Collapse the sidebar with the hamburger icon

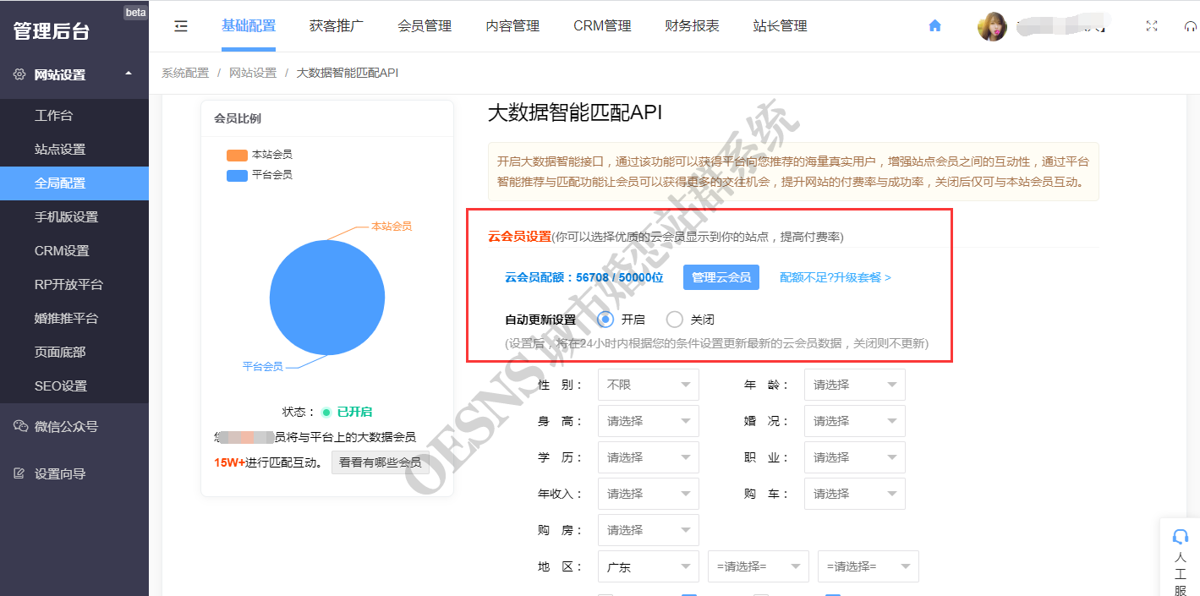point(181,26)
